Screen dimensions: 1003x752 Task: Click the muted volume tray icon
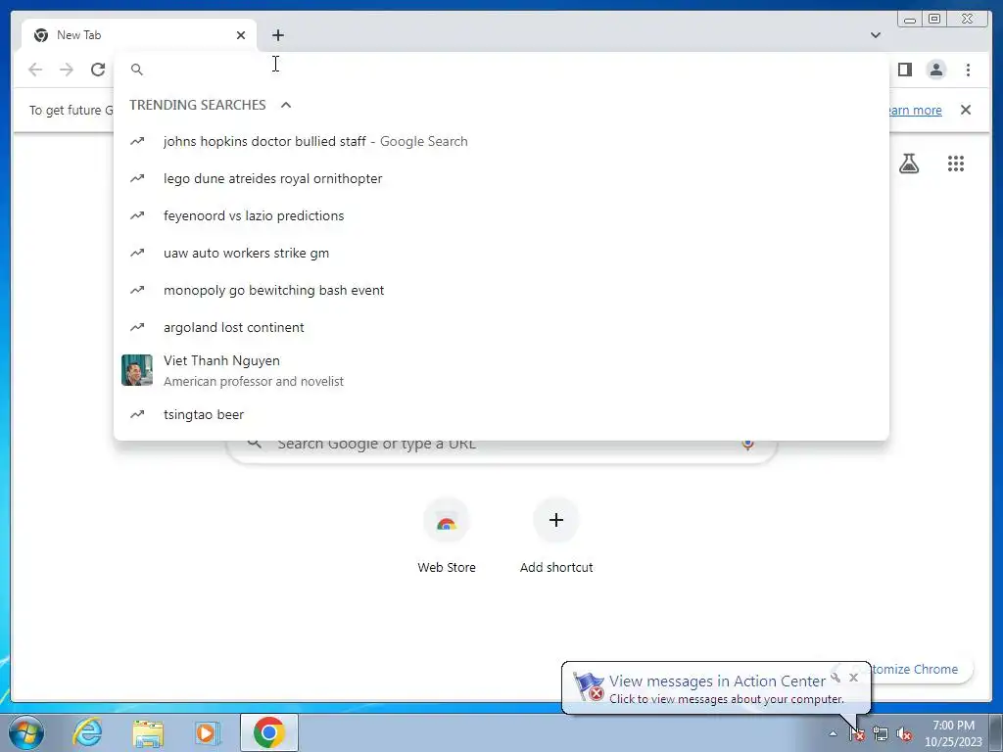coord(904,734)
